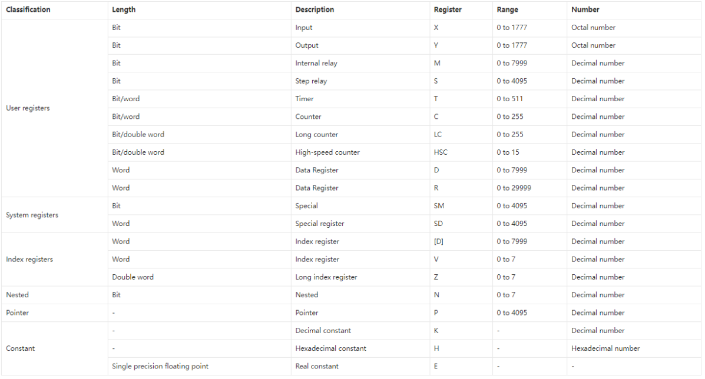Click the HSC register cell

click(x=441, y=152)
